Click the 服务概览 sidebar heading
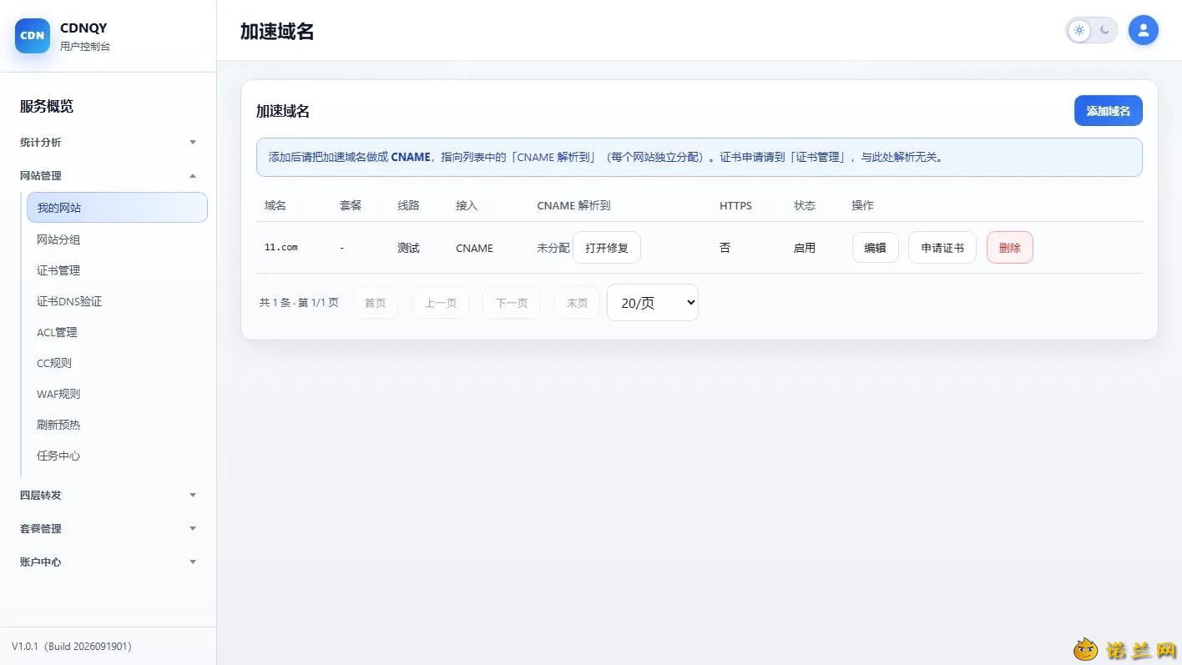Viewport: 1182px width, 665px height. coord(47,106)
